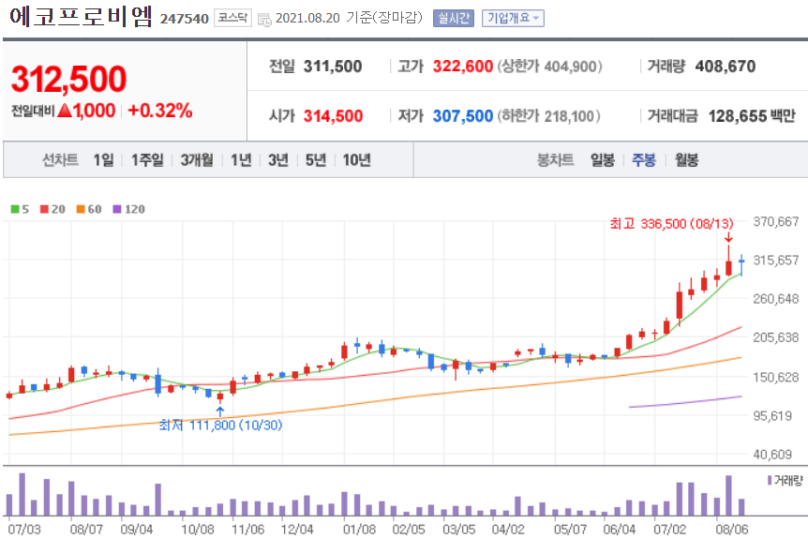Select the 1주일 line chart tab

coord(147,160)
